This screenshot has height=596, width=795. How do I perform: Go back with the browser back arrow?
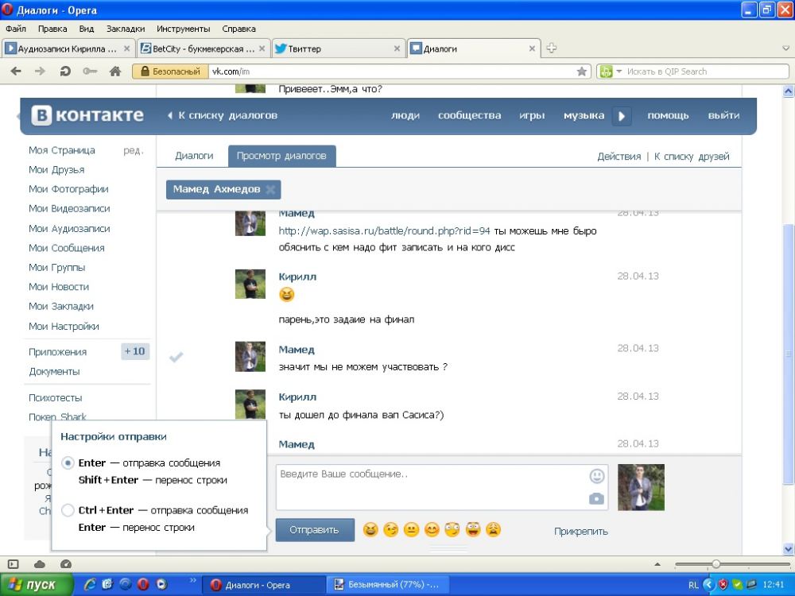point(16,72)
